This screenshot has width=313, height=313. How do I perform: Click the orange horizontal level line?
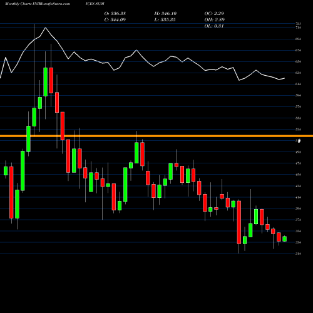click(156, 136)
